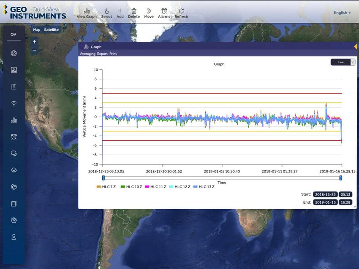
Task: Open the English language dropdown
Action: coord(342,13)
